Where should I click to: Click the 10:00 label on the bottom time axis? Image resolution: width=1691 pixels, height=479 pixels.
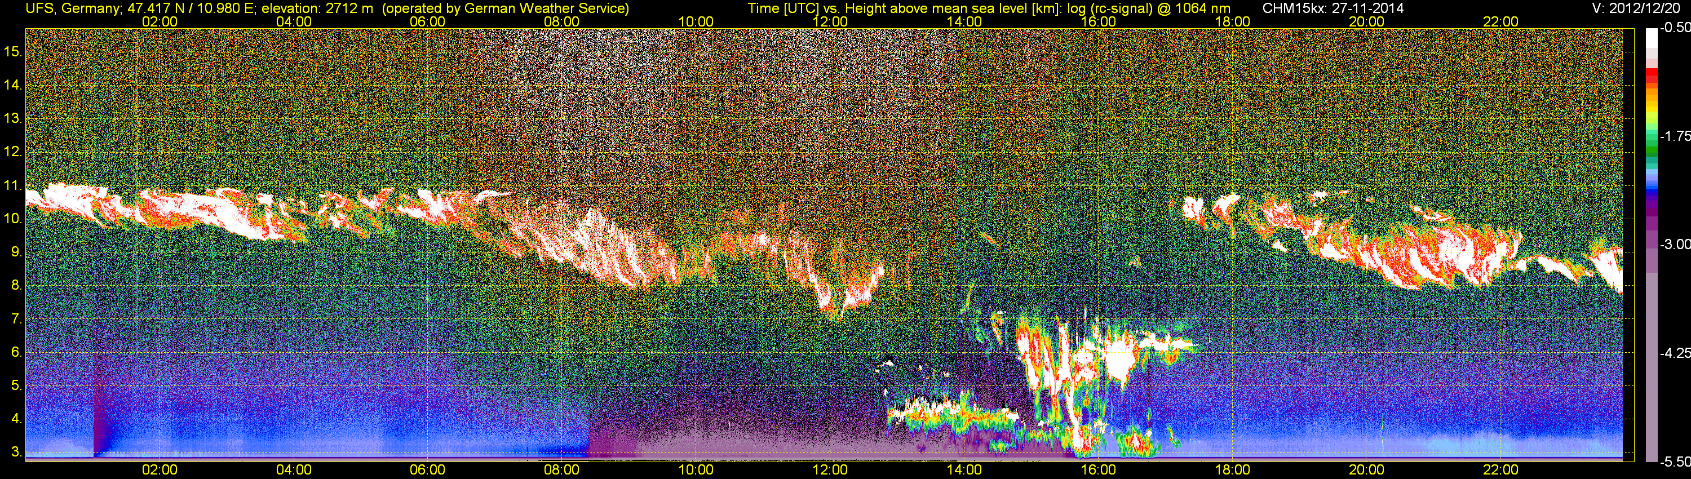696,470
